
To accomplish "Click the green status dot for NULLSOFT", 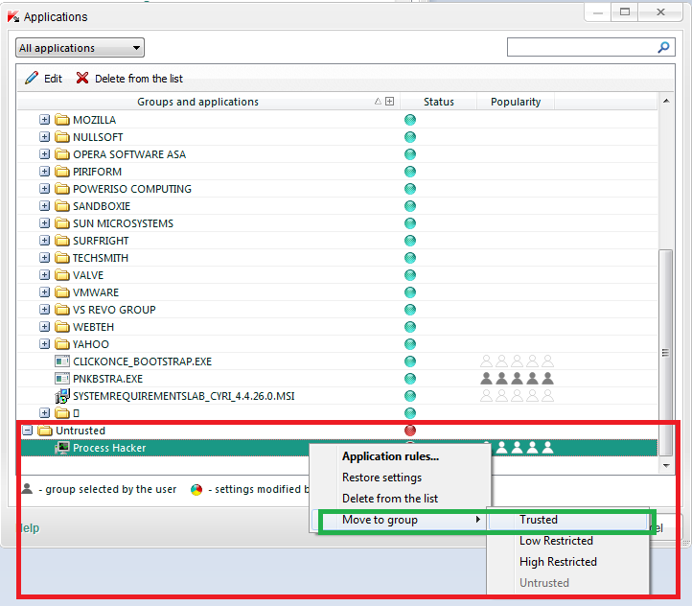I will point(410,137).
